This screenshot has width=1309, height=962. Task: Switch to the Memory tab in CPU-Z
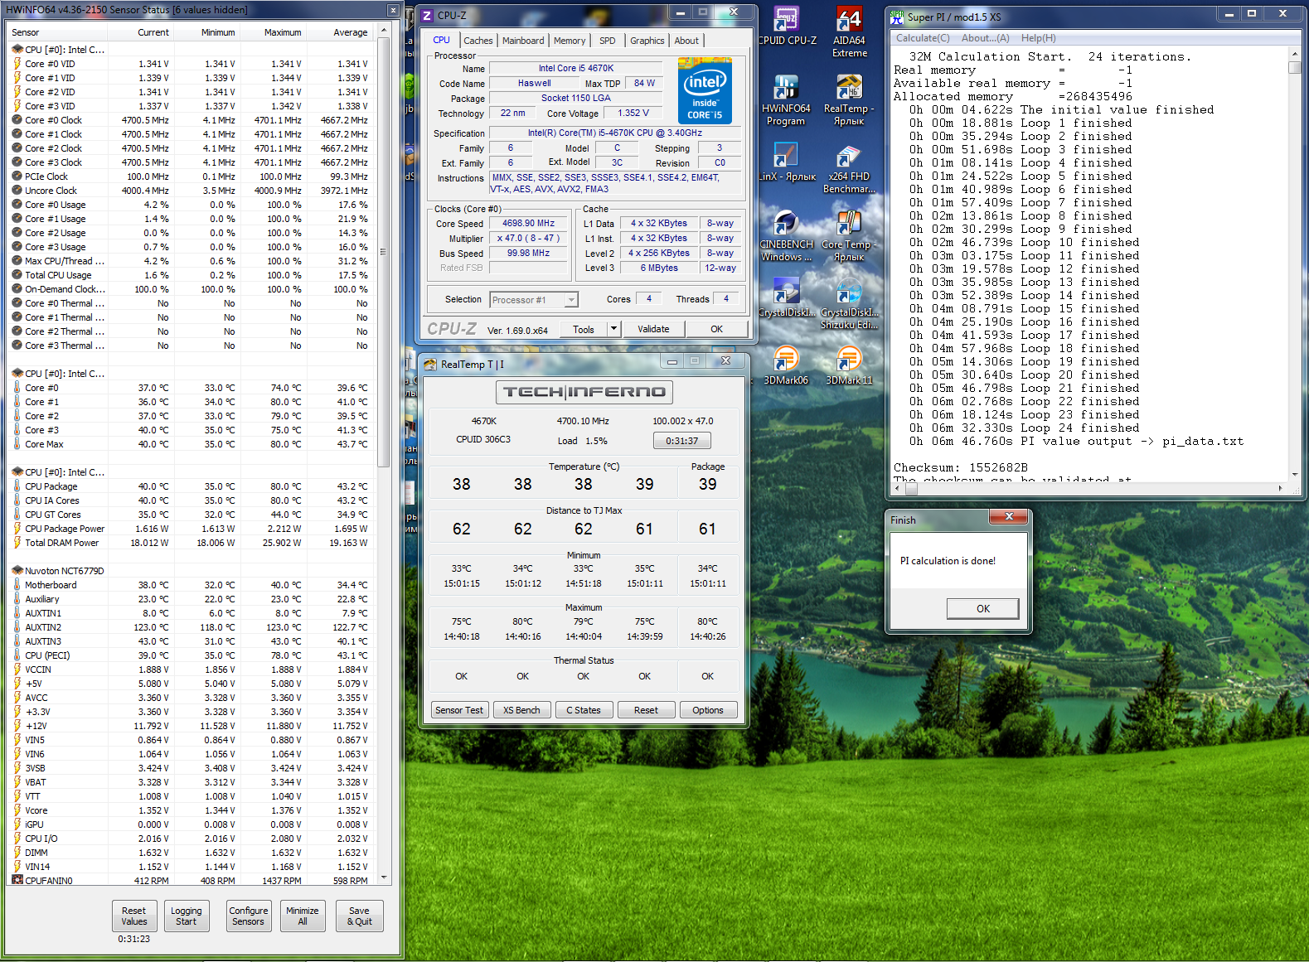(569, 41)
